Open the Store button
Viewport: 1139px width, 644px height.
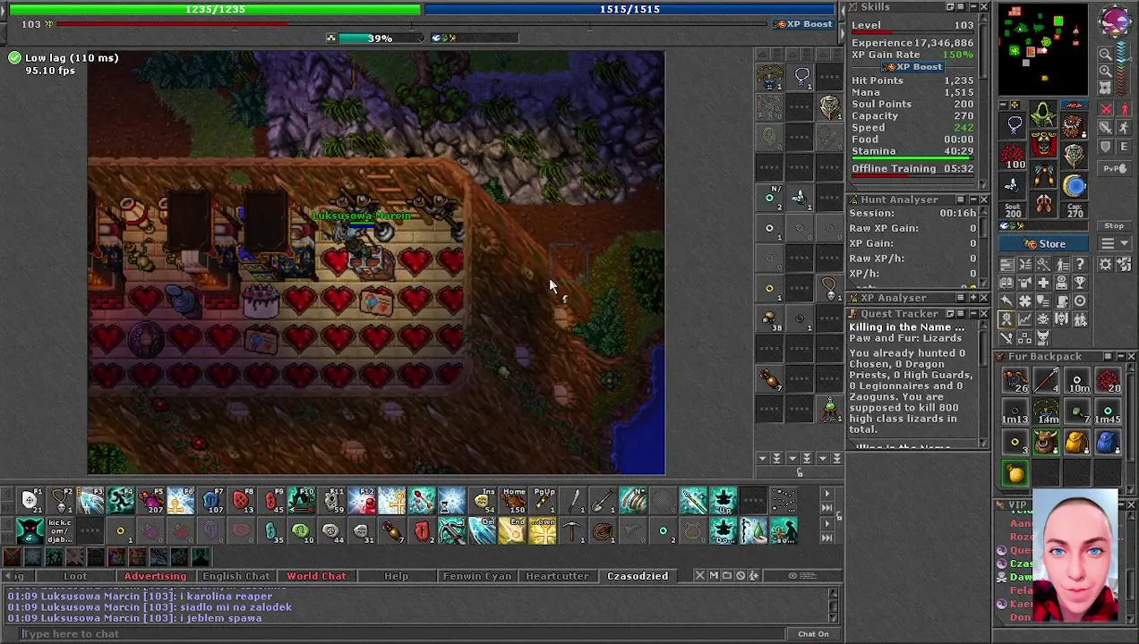pyautogui.click(x=1043, y=243)
